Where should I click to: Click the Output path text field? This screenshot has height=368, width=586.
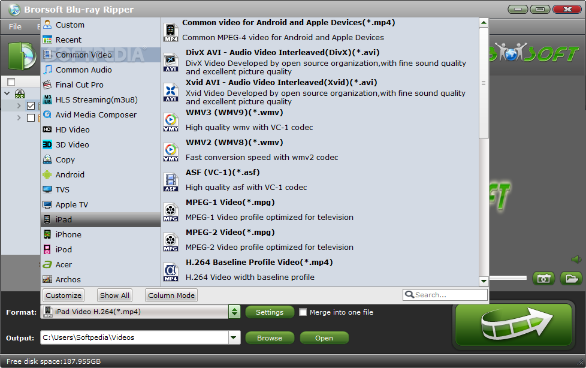(x=135, y=337)
